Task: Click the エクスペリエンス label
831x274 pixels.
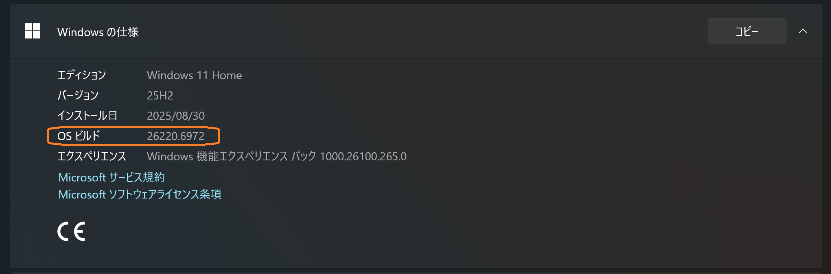Action: click(x=92, y=156)
